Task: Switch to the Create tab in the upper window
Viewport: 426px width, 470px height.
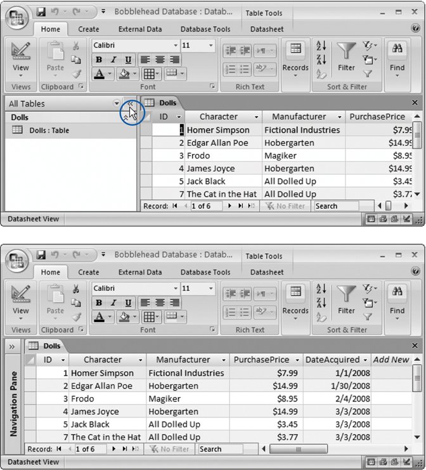Action: tap(88, 29)
